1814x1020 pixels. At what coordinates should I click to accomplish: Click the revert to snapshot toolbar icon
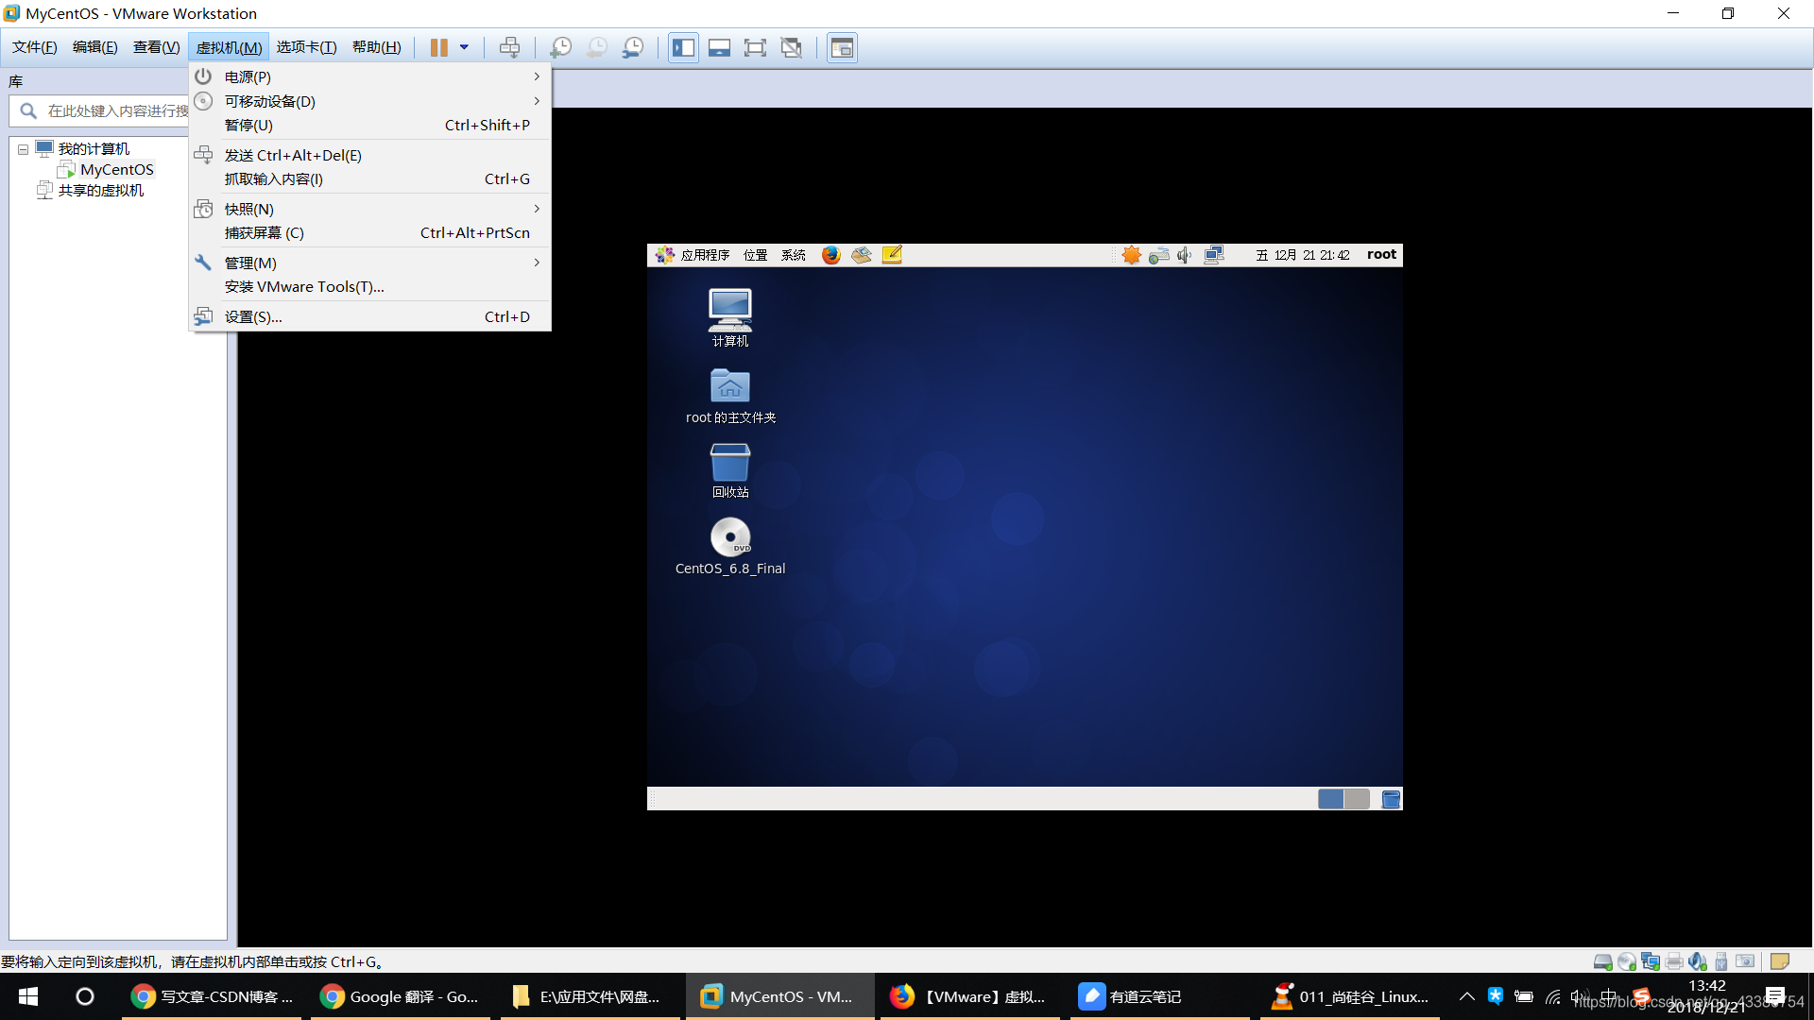(x=597, y=47)
